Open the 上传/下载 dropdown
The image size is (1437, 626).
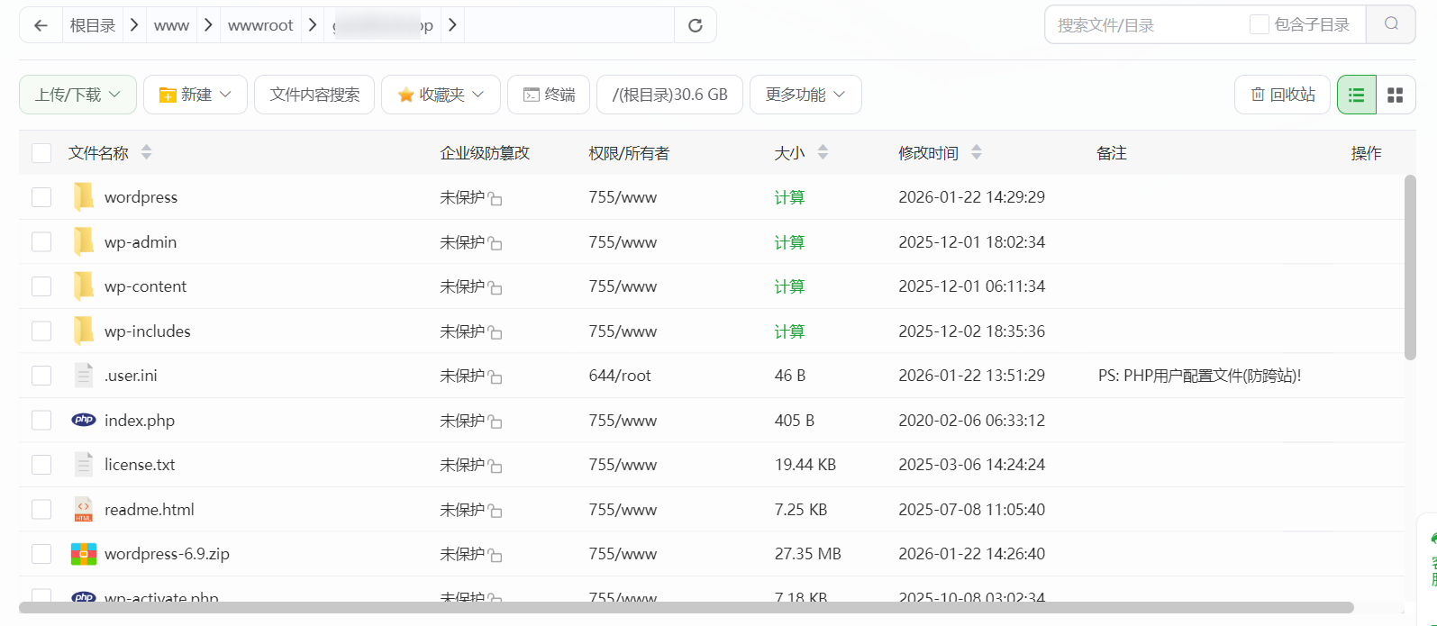77,95
